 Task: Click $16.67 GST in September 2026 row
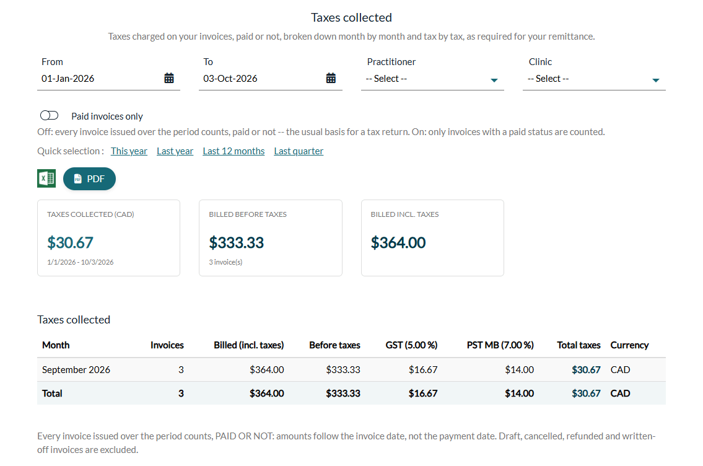(423, 369)
